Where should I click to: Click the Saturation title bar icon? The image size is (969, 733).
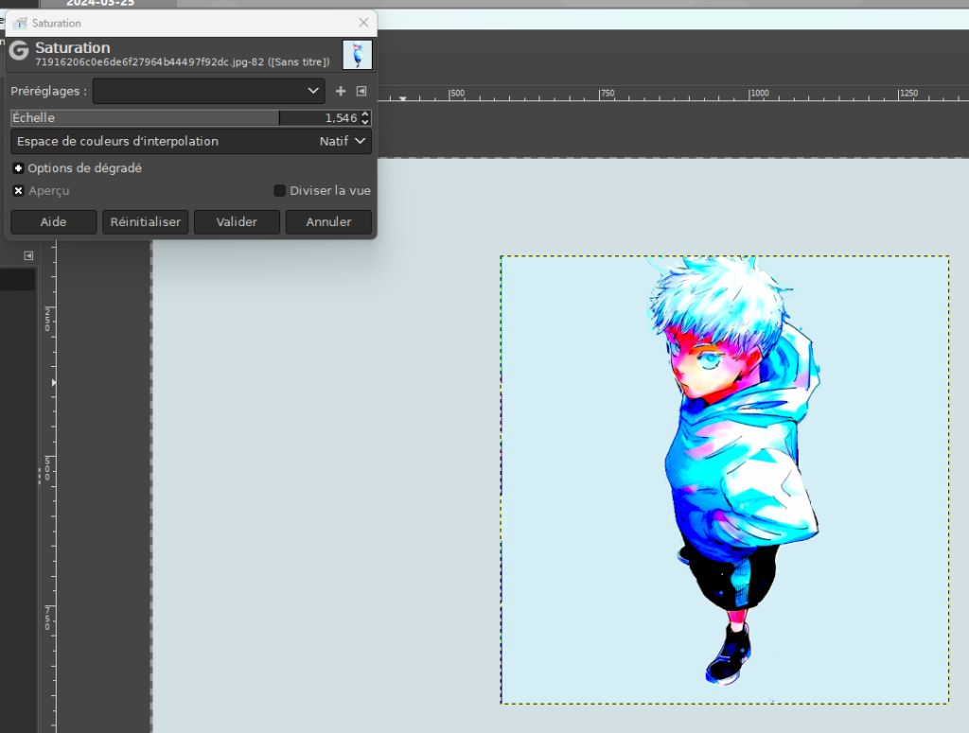click(x=21, y=23)
